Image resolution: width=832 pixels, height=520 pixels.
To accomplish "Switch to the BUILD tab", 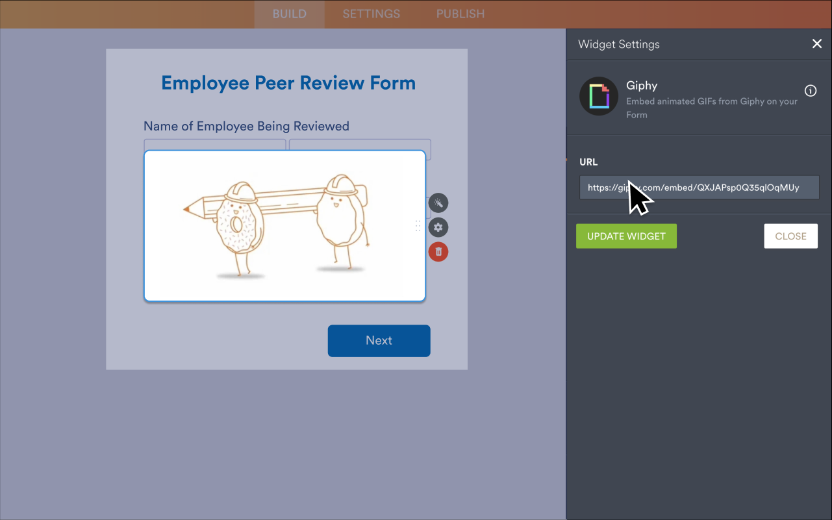I will click(289, 14).
